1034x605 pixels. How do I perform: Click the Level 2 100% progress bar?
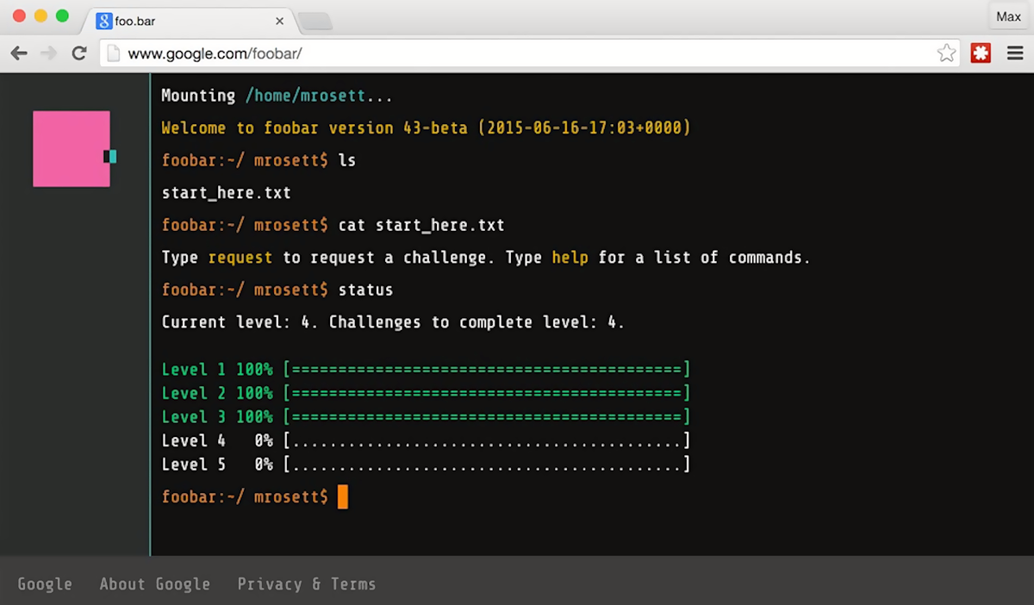(x=487, y=393)
